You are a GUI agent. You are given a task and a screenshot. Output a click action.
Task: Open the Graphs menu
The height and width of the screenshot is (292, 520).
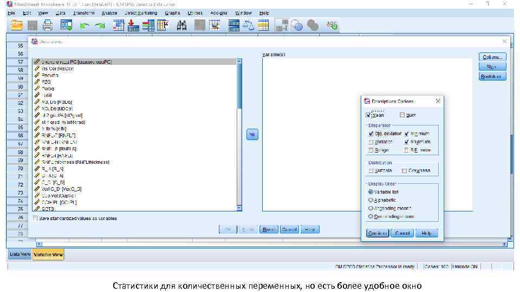point(172,13)
